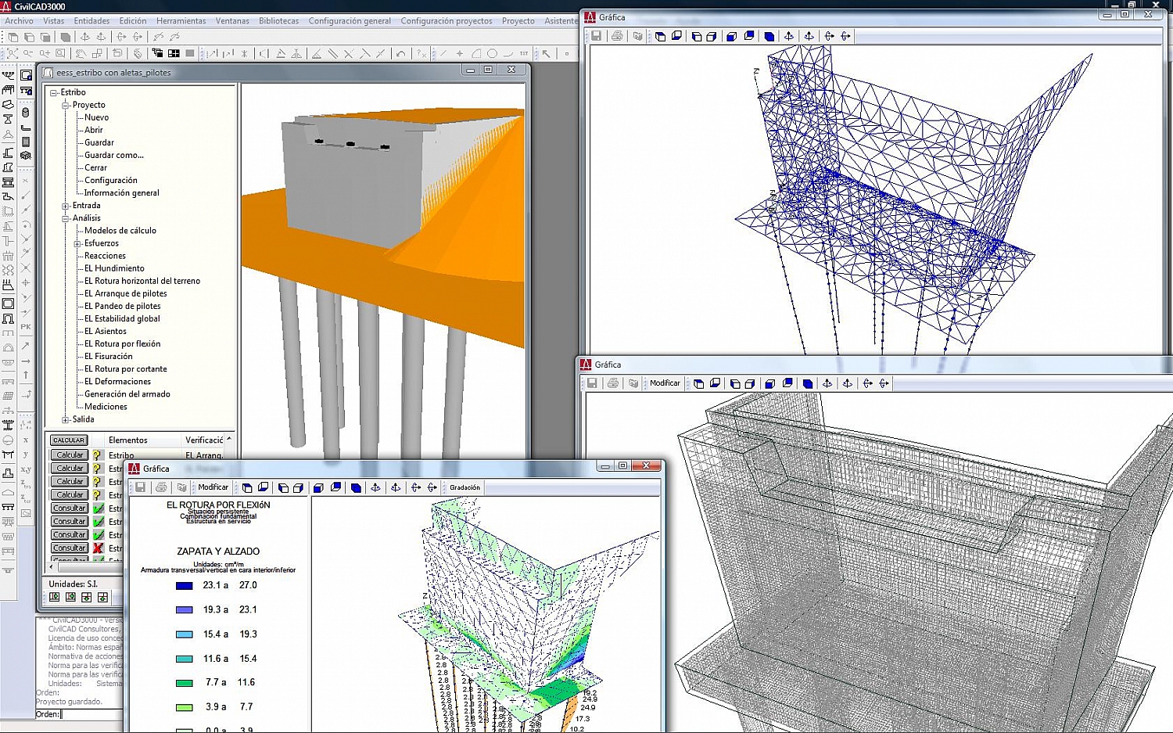Select EL Rotura por flexión tree item
Screen dimensions: 1173x733
123,343
